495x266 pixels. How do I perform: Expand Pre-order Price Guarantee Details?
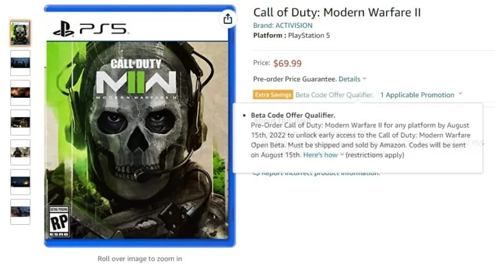click(x=353, y=79)
